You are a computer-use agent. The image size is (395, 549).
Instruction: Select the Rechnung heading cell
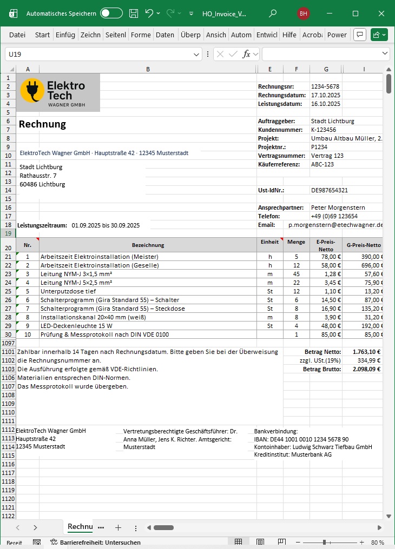42,124
